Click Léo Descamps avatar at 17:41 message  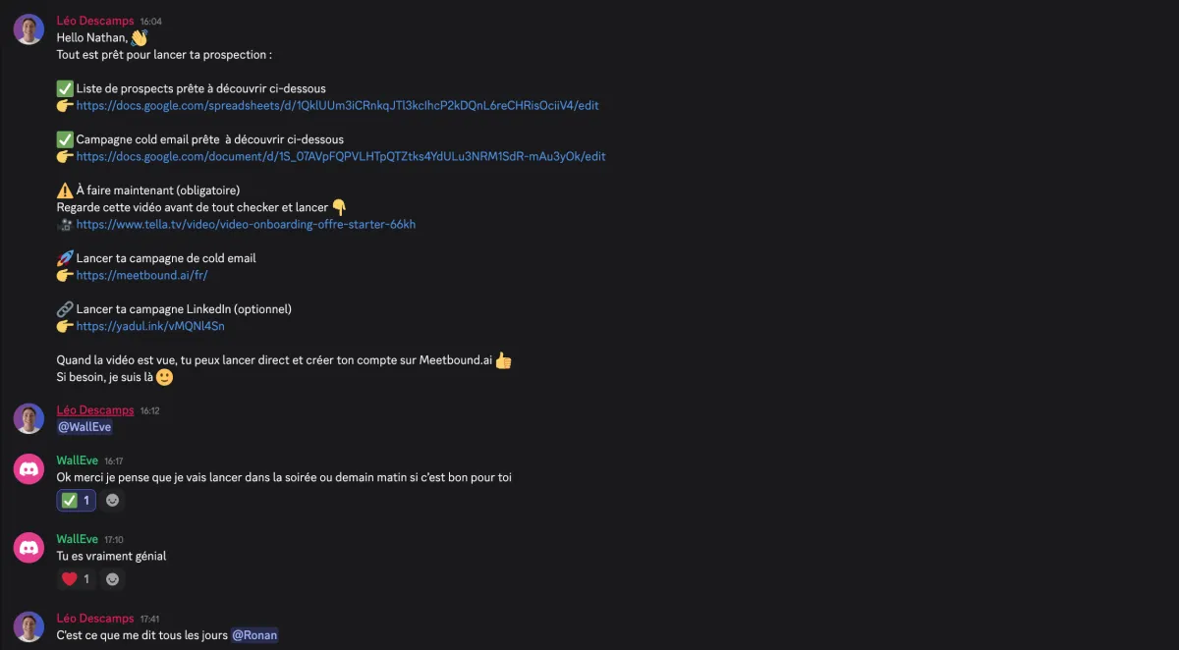click(28, 626)
